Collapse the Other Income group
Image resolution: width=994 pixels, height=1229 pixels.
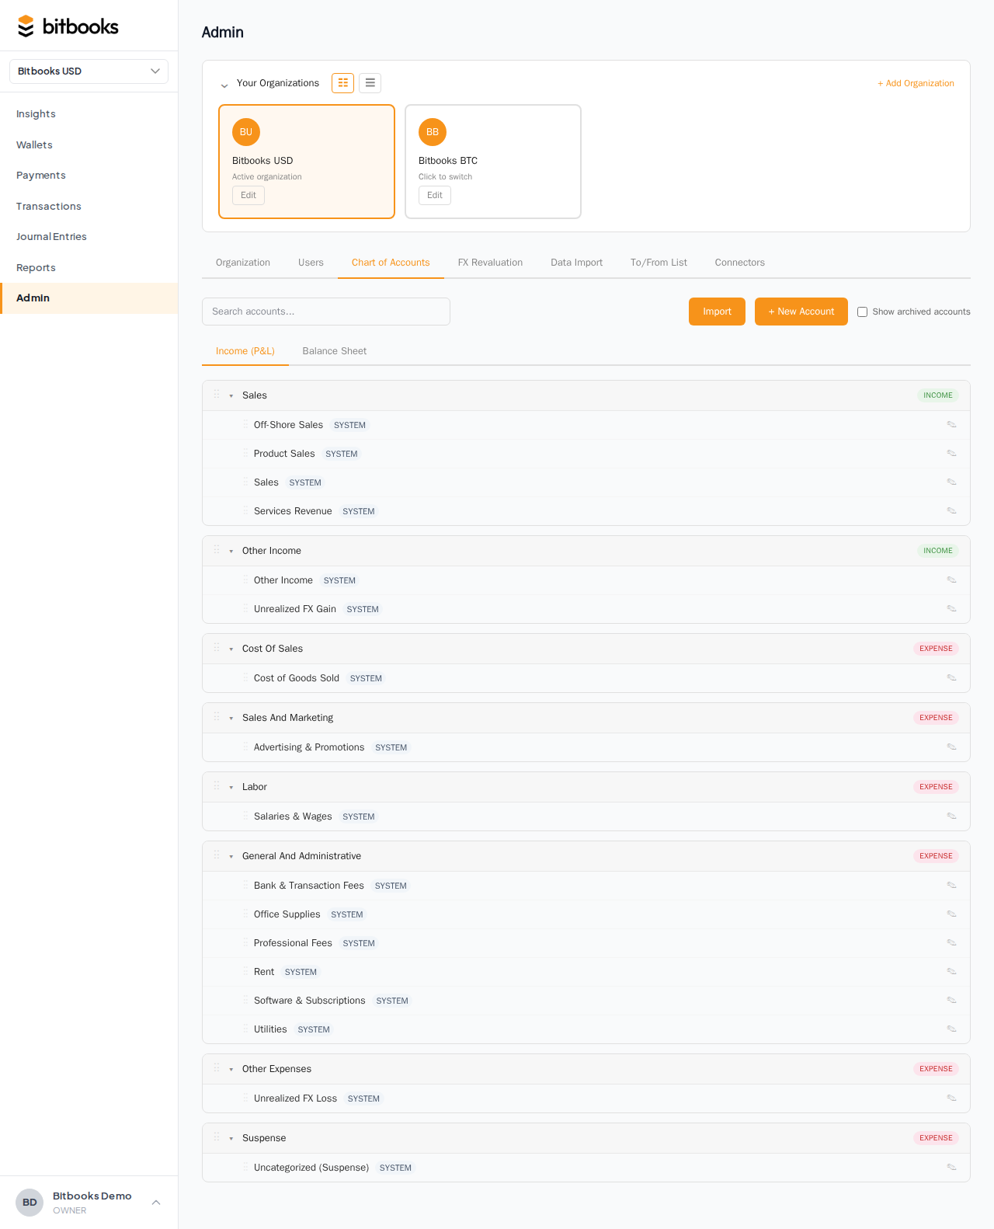click(x=231, y=551)
